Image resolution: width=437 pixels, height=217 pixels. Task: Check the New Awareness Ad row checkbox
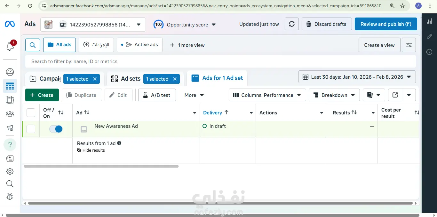pyautogui.click(x=31, y=129)
